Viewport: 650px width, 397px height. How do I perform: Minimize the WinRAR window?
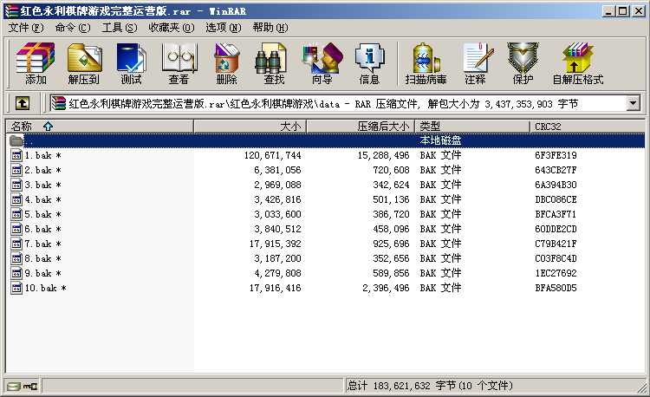(608, 10)
